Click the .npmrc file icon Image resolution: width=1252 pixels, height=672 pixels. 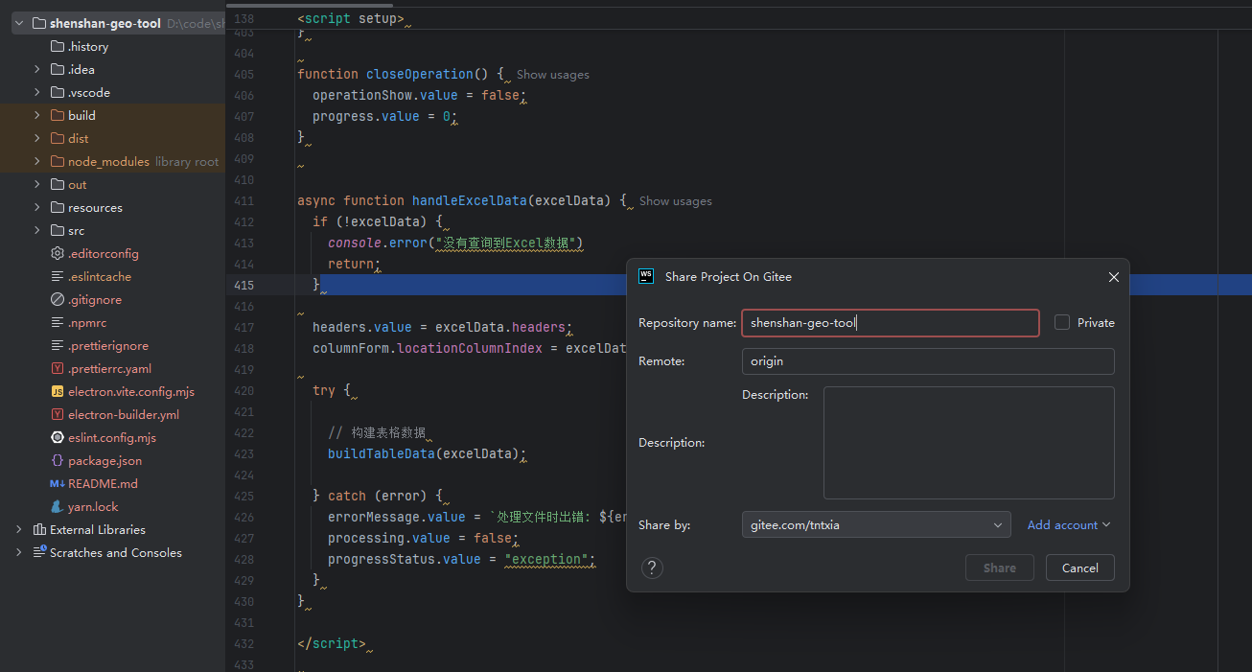pos(58,323)
